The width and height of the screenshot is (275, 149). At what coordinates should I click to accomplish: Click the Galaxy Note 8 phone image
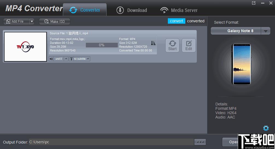click(x=241, y=64)
